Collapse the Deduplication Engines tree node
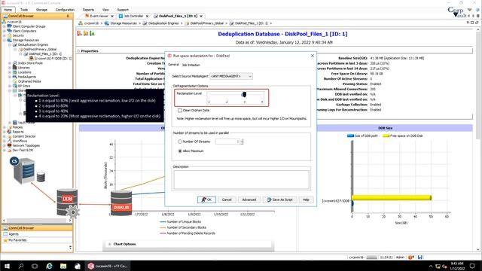Viewport: 482px width, 271px height. (x=10, y=45)
